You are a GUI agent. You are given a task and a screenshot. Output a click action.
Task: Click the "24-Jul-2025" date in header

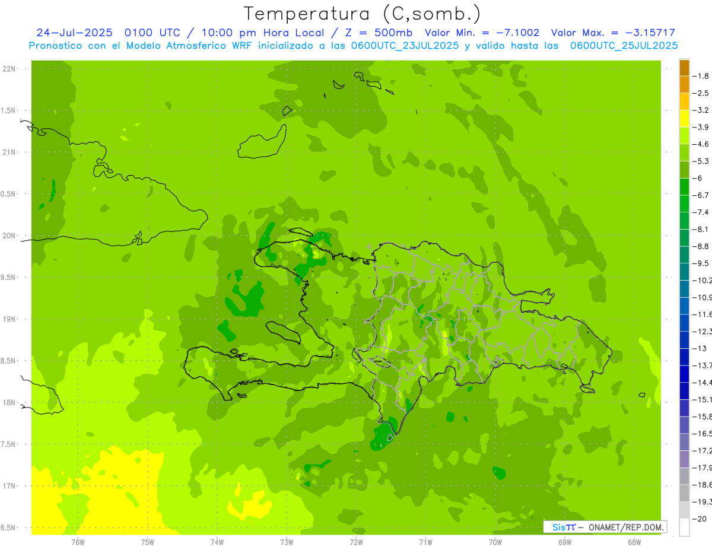74,33
